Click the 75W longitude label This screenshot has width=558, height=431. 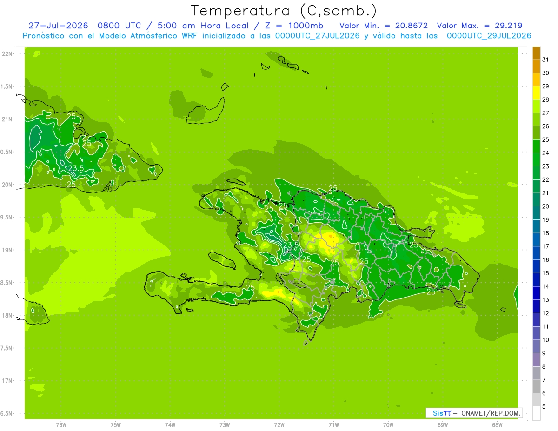pyautogui.click(x=116, y=425)
